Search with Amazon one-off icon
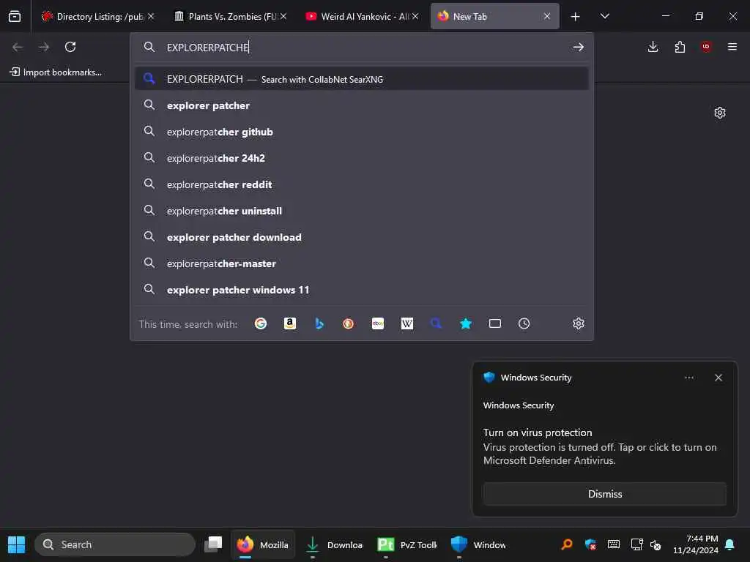This screenshot has width=750, height=562. [x=290, y=324]
